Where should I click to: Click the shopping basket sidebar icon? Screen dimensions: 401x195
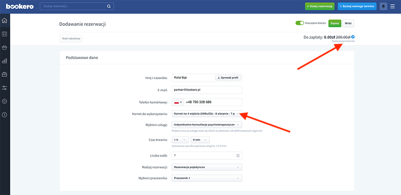[5, 48]
